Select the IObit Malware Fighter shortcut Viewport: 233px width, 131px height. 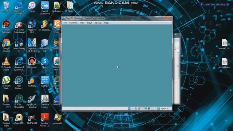click(19, 83)
